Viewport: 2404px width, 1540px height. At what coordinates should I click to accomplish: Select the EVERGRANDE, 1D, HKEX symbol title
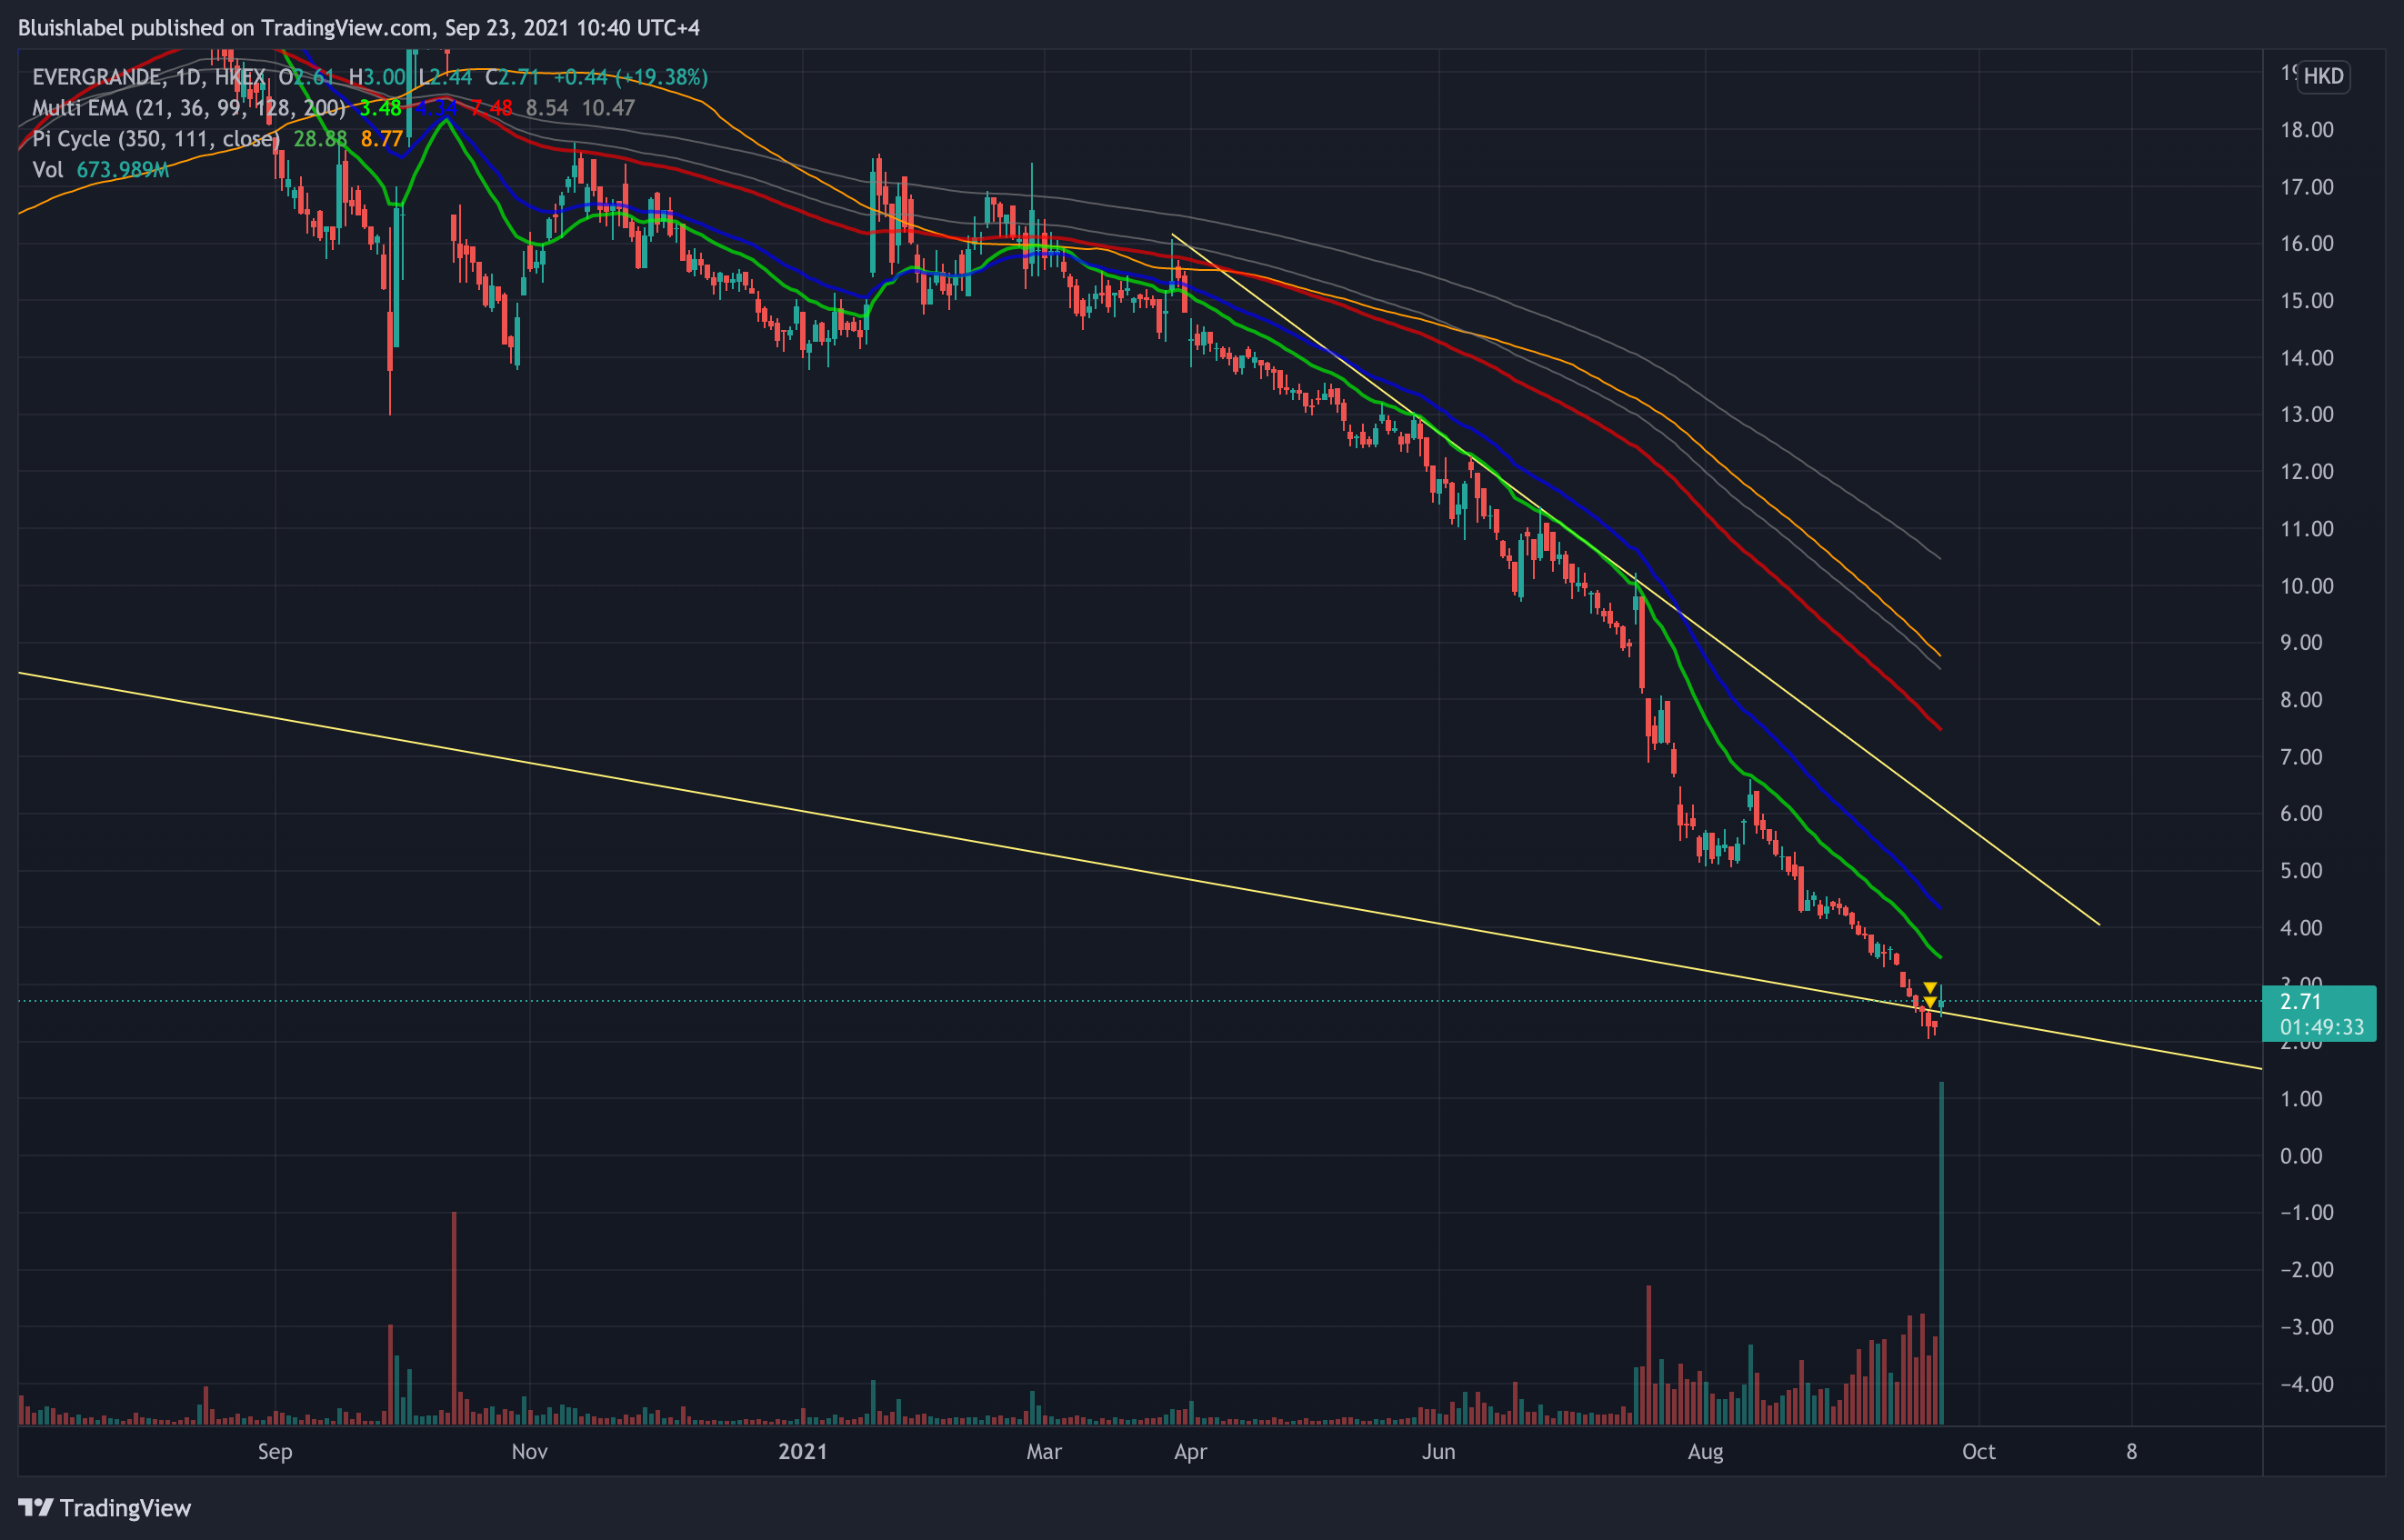tap(149, 77)
